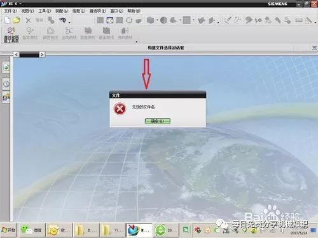Screen dimensions: 318x238
Task: Click the measuring ruler icon at toolbar end
Action: click(x=308, y=20)
